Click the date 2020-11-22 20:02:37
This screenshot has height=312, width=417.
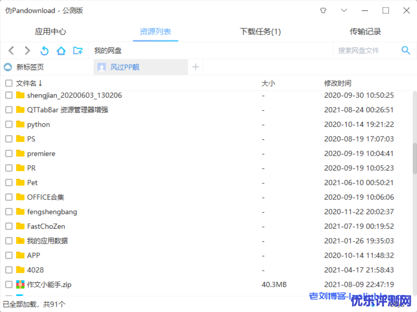pos(359,212)
